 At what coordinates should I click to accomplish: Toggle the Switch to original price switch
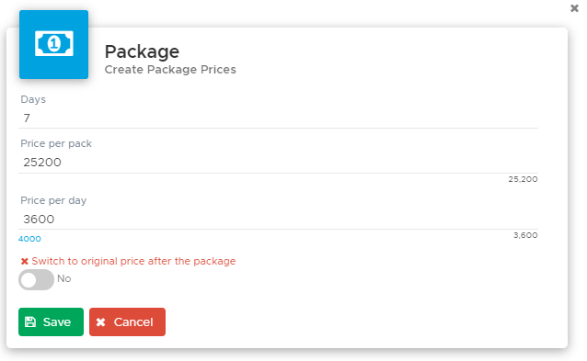[x=36, y=279]
